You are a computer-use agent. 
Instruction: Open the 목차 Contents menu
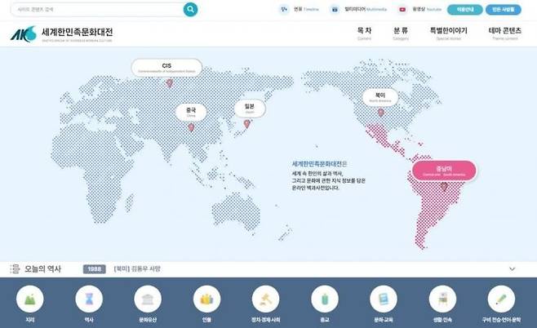click(364, 33)
